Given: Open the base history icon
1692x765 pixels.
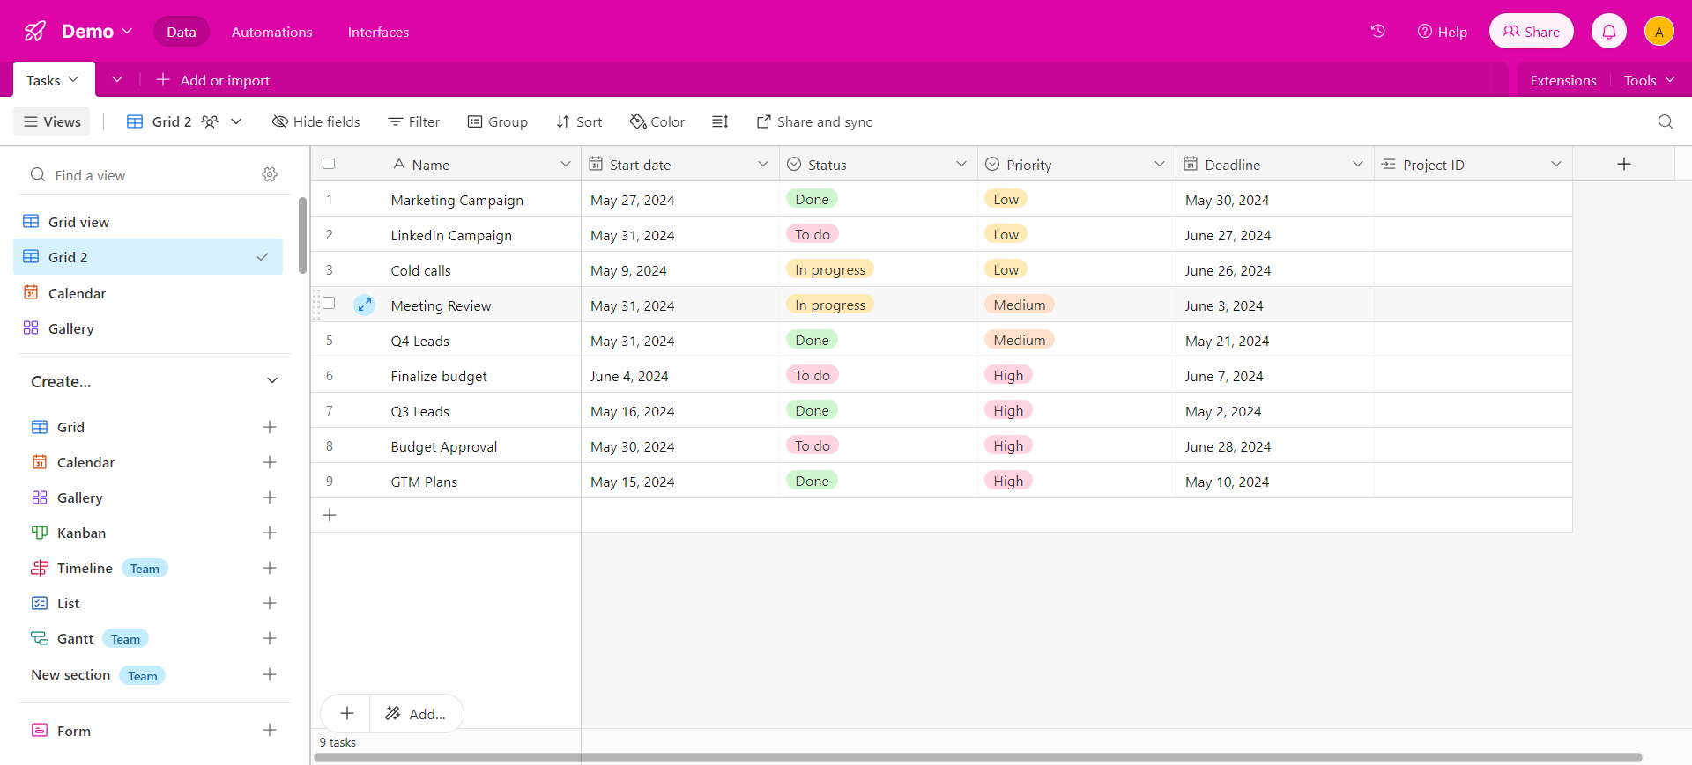Looking at the screenshot, I should [1378, 32].
